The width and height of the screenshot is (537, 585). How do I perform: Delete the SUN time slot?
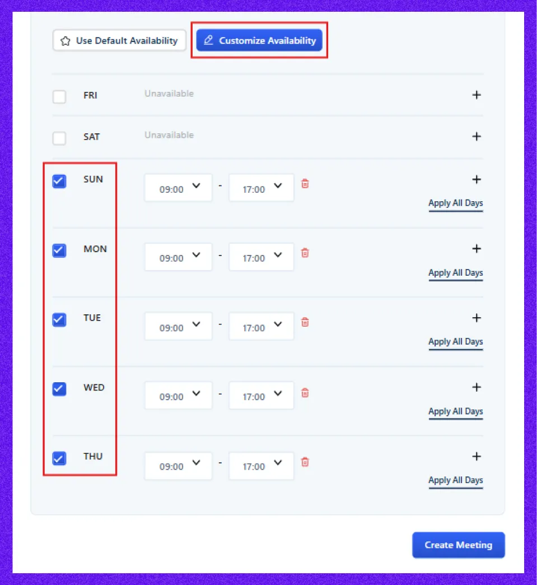305,184
